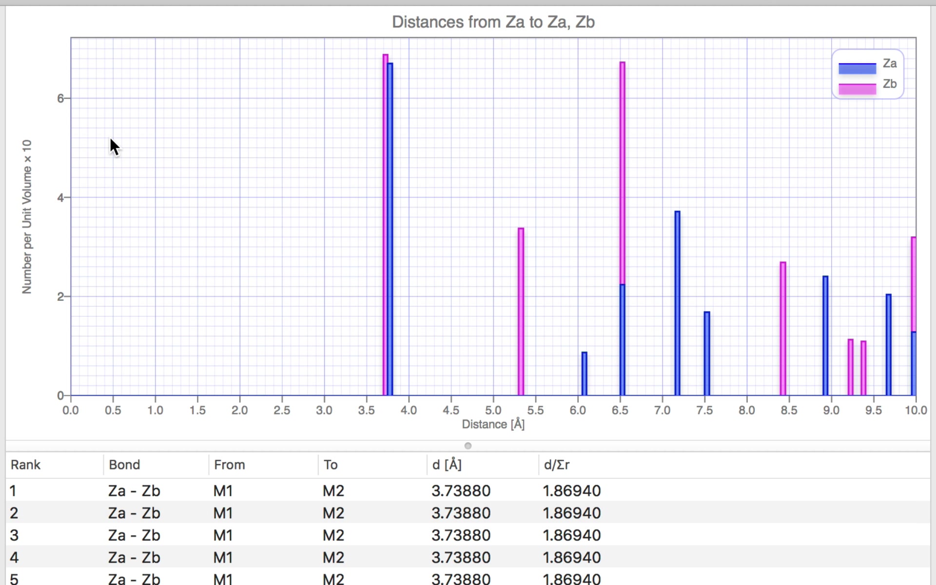Image resolution: width=936 pixels, height=585 pixels.
Task: Sort table by Rank column header
Action: tap(26, 465)
